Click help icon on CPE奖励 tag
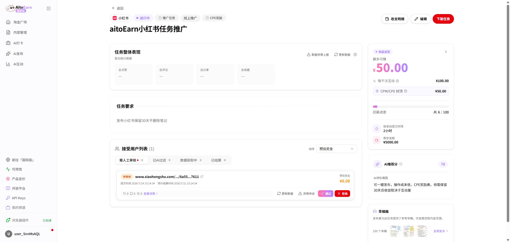Image resolution: width=510 pixels, height=242 pixels. coord(207,18)
